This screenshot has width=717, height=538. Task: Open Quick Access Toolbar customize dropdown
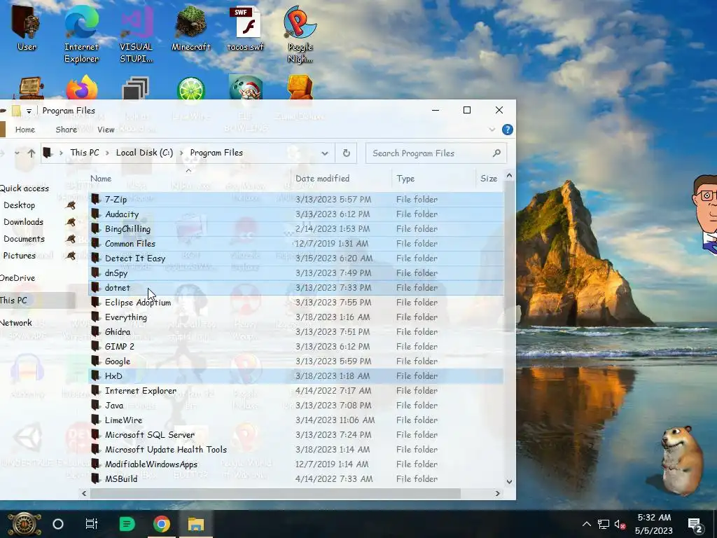(29, 111)
